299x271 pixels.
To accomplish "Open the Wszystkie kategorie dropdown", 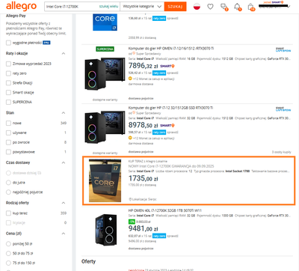I will (142, 7).
